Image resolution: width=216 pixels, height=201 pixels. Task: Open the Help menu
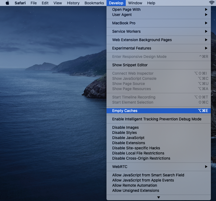[151, 3]
